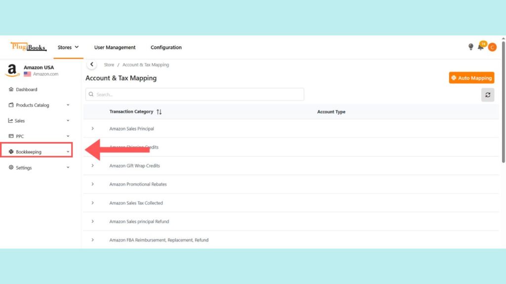
Task: Focus the Search input field
Action: [x=195, y=94]
